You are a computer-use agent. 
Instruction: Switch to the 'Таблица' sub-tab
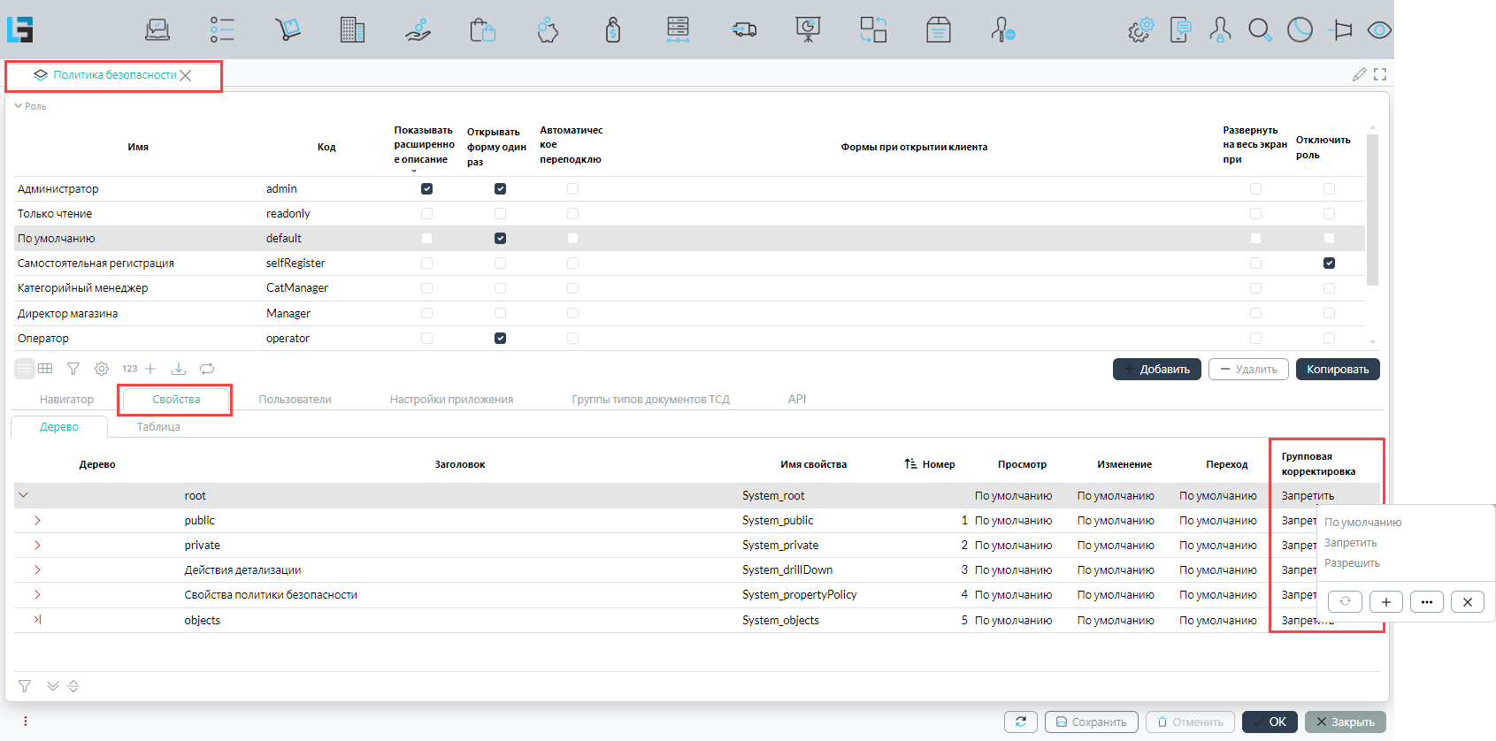pyautogui.click(x=158, y=427)
